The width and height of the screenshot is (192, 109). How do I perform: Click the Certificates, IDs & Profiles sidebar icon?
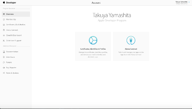pos(4,25)
